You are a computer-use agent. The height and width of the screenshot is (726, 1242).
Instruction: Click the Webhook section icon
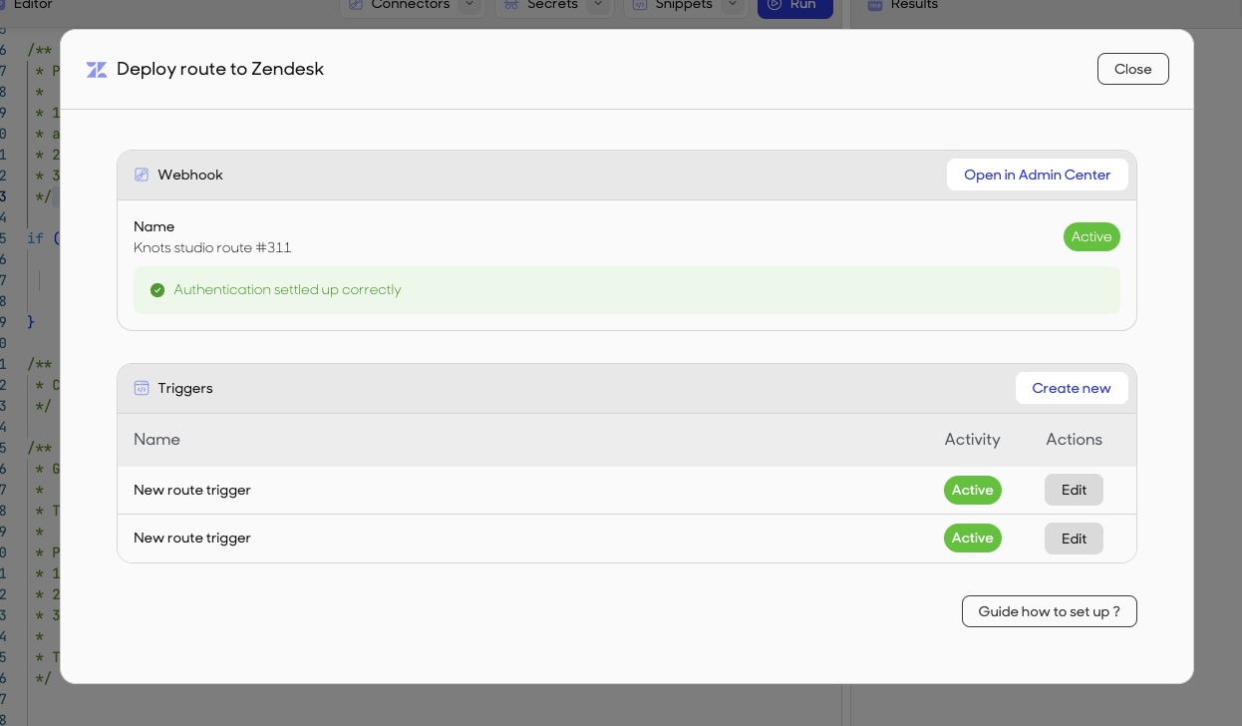click(142, 175)
